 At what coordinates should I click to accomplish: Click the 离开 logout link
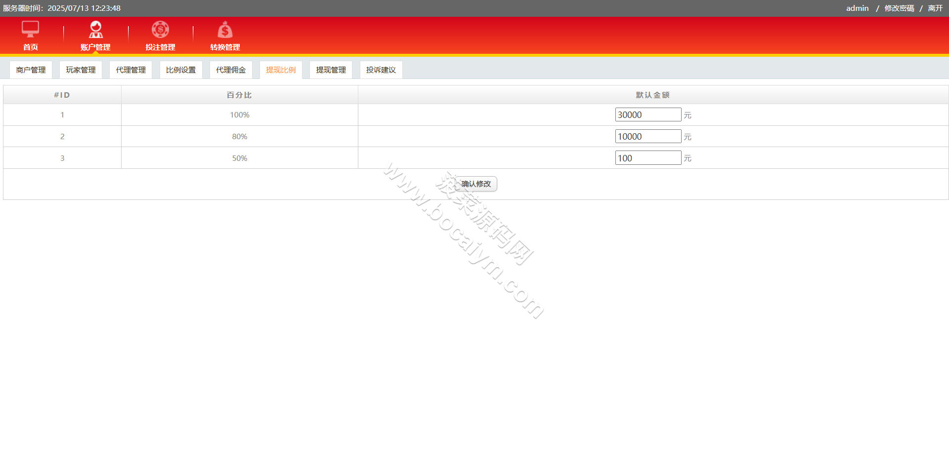coord(935,8)
